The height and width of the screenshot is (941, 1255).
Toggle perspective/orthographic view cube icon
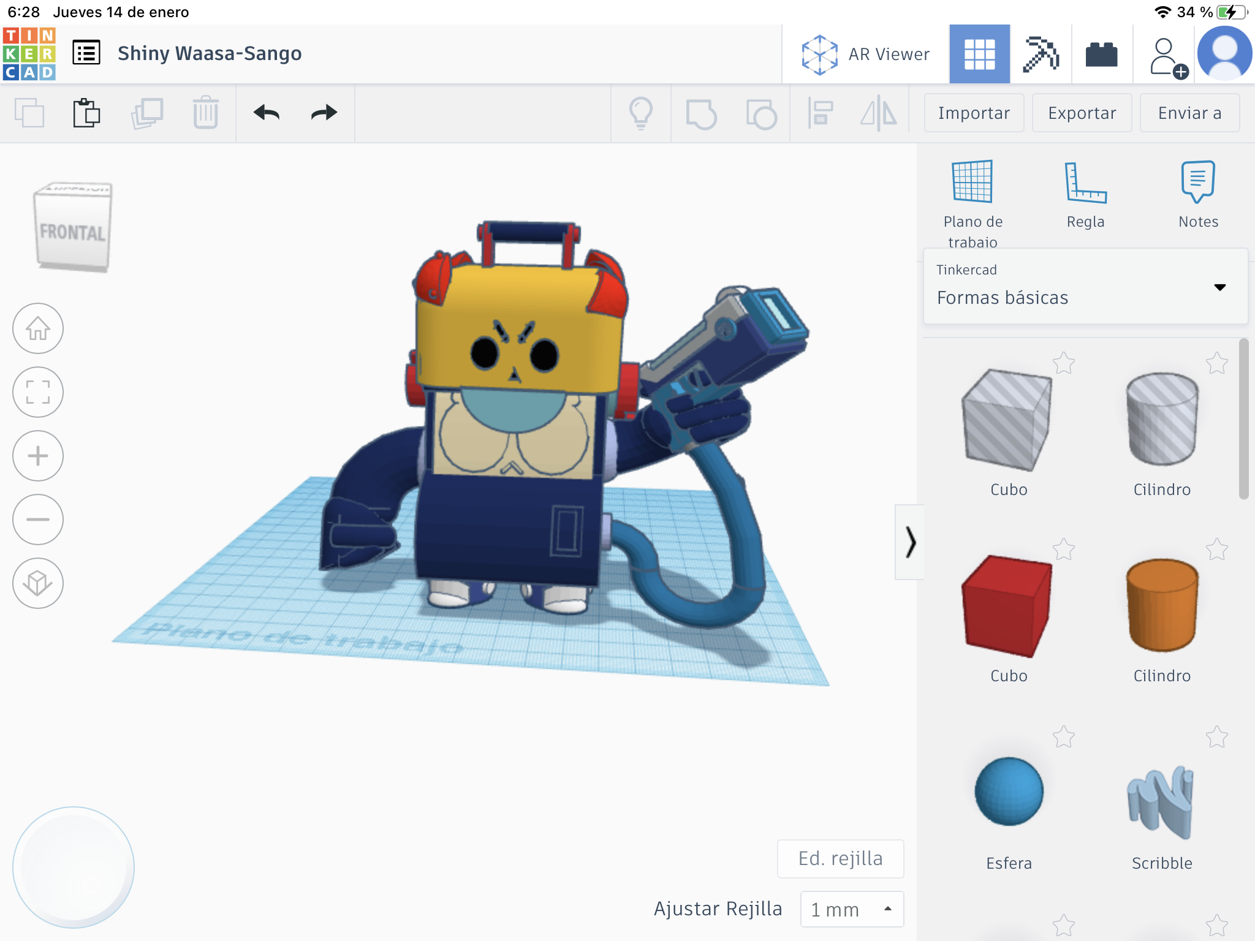coord(38,583)
